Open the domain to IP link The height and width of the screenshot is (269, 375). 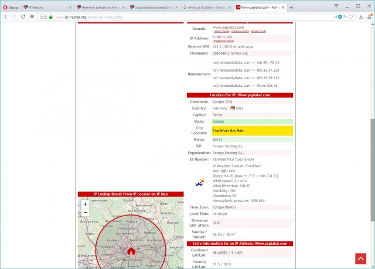[258, 31]
